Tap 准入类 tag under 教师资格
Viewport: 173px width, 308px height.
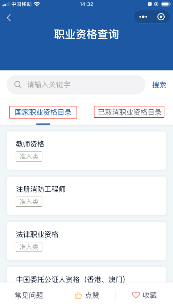tap(29, 157)
